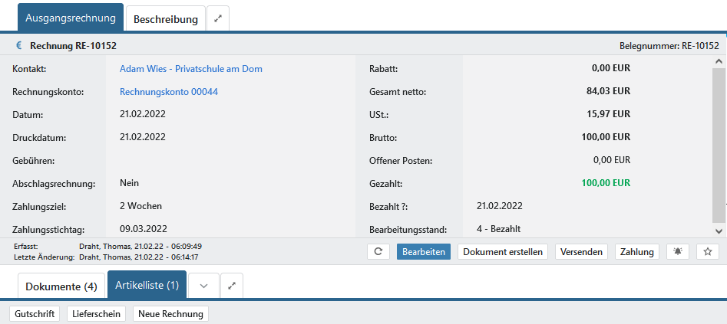Click the scrollbar down arrow in details panel

tap(719, 231)
